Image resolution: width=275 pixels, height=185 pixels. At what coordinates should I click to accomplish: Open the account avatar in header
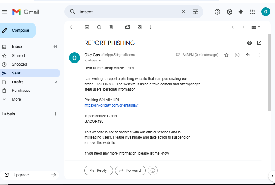tap(266, 12)
